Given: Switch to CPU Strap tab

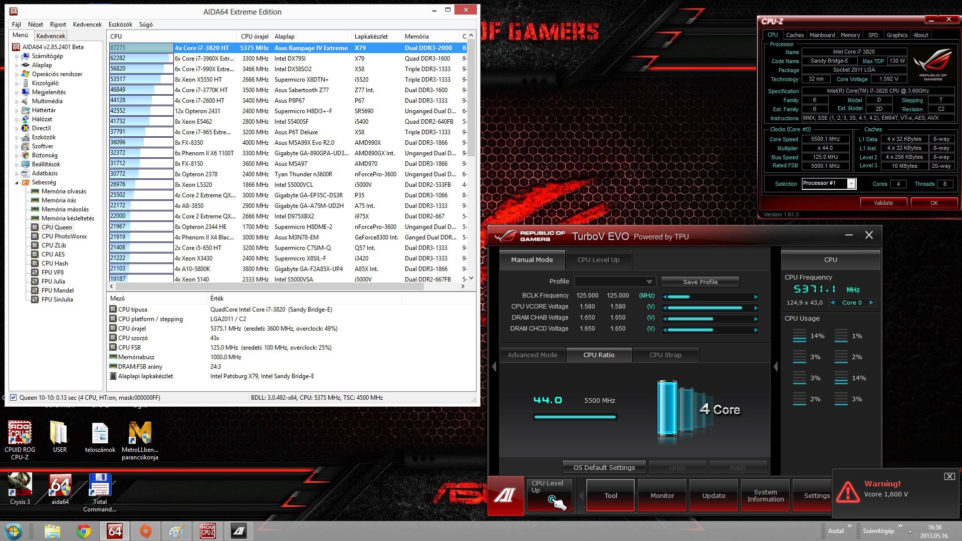Looking at the screenshot, I should pos(665,355).
